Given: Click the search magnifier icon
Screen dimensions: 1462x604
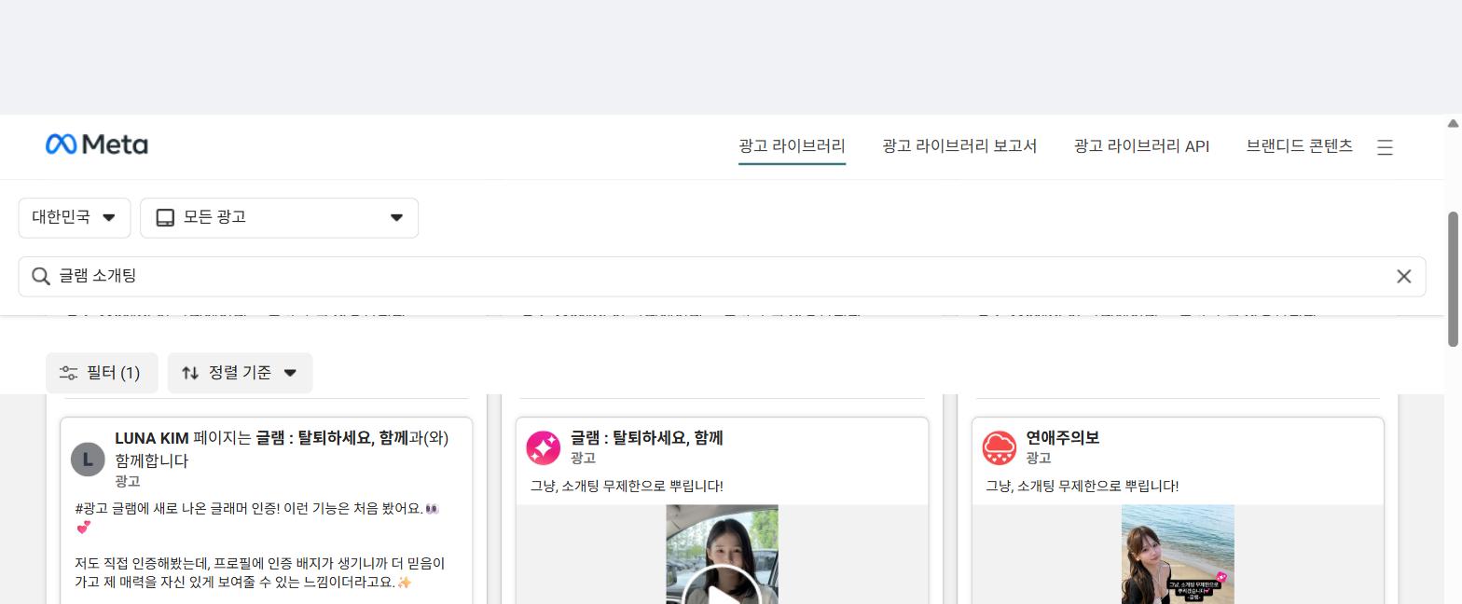Looking at the screenshot, I should [x=40, y=276].
